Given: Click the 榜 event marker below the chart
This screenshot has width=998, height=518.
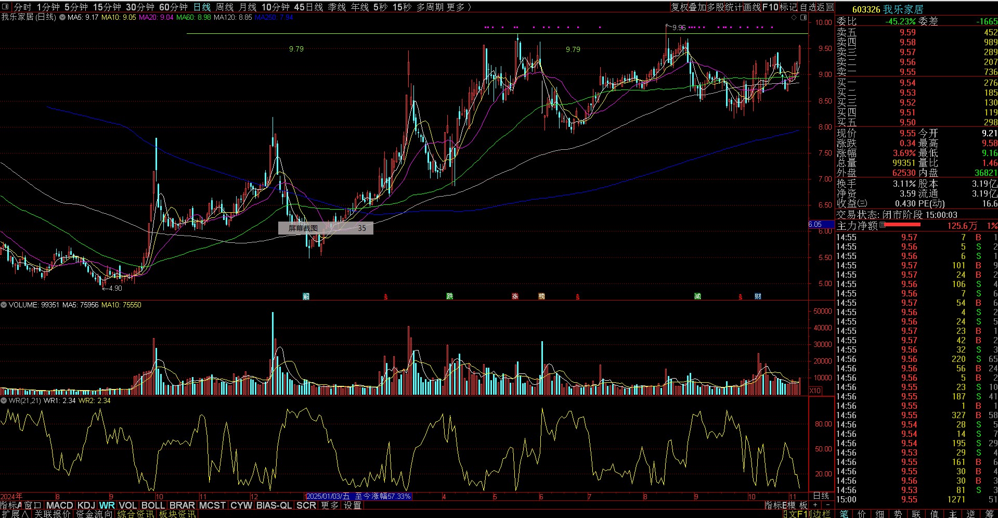Looking at the screenshot, I should coord(542,296).
